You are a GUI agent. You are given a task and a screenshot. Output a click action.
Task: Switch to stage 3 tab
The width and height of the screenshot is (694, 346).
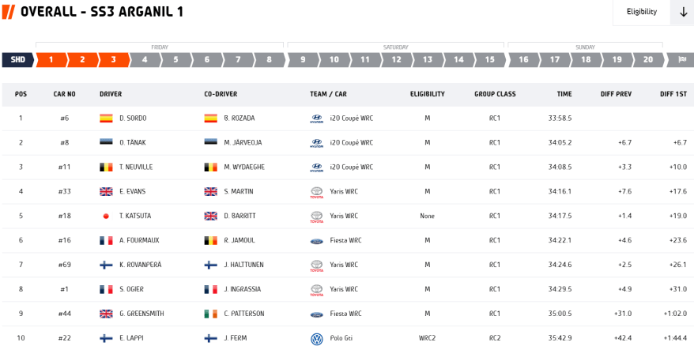(113, 59)
